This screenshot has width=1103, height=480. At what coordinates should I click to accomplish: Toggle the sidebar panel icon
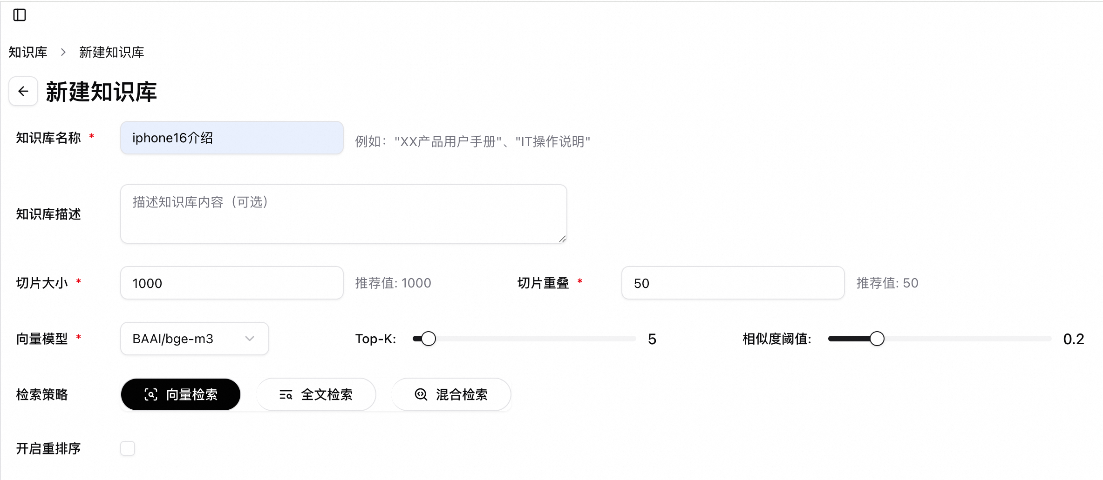tap(20, 15)
